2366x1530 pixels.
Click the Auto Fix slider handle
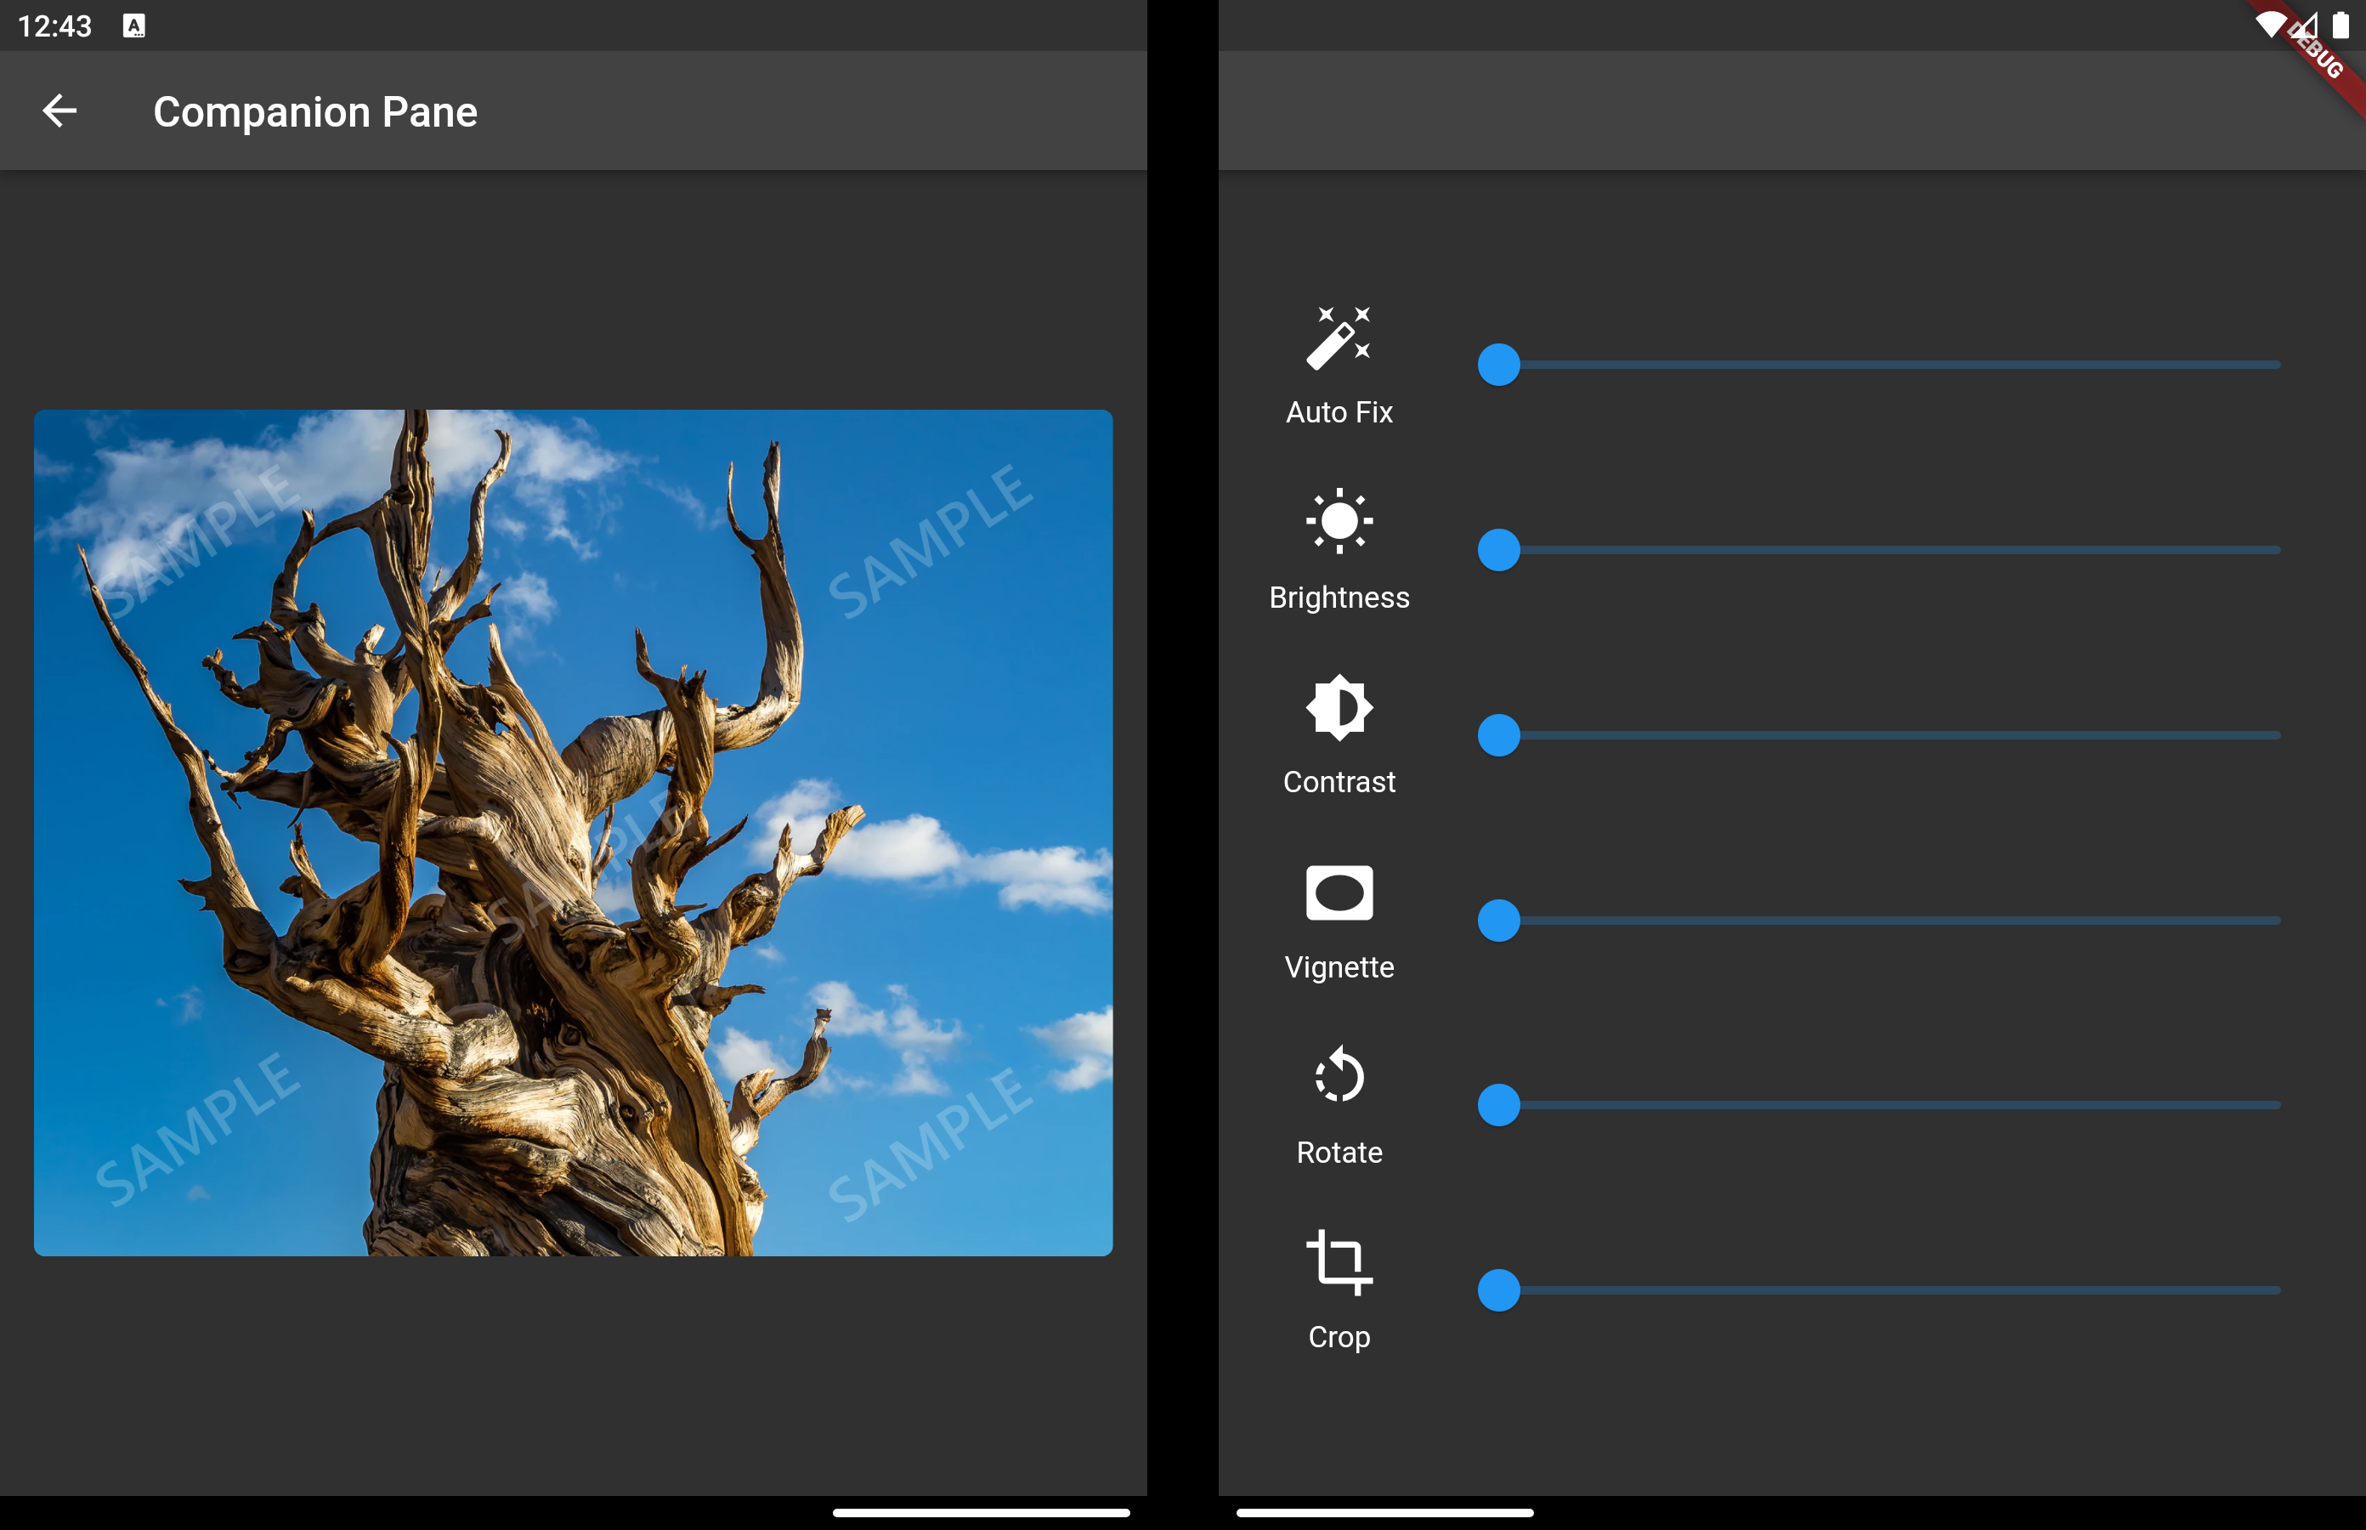coord(1497,365)
